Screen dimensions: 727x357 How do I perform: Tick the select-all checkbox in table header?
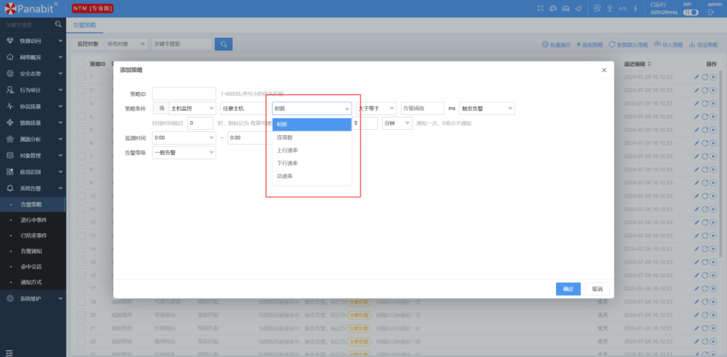pos(81,64)
